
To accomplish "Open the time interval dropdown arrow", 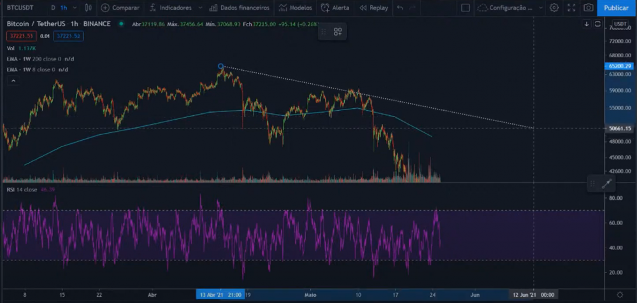I will [76, 8].
